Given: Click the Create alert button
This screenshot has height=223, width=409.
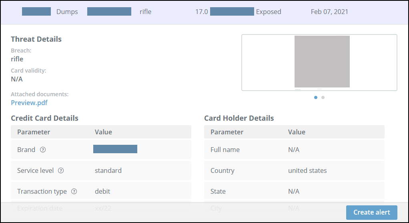Looking at the screenshot, I should tap(371, 212).
